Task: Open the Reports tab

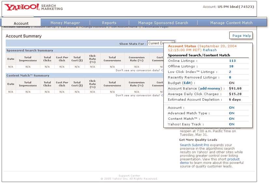Action: point(109,23)
